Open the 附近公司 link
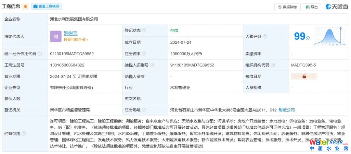Image resolution: width=351 pixels, height=154 pixels. 287,110
